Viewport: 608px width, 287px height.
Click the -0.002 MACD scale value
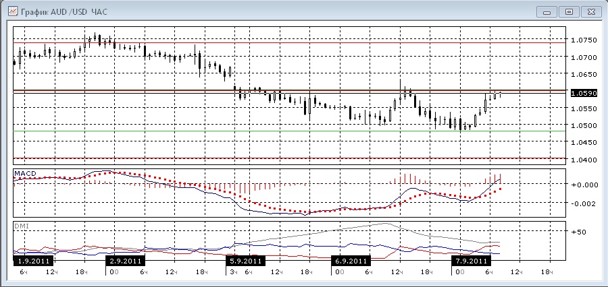[585, 203]
